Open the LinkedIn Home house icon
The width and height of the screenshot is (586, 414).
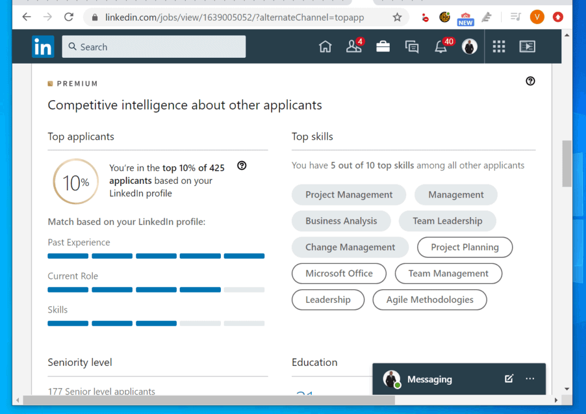[325, 47]
